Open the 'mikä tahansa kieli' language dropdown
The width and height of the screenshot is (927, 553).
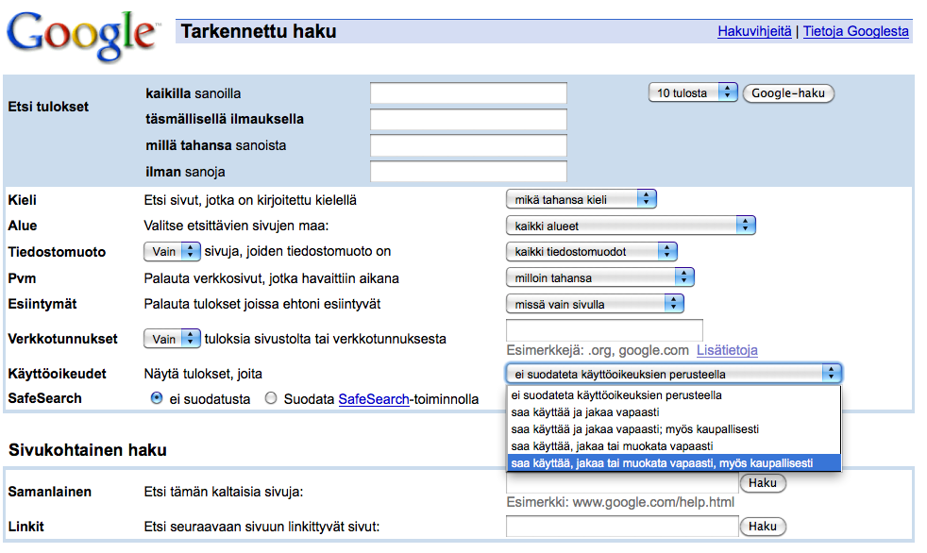(581, 200)
